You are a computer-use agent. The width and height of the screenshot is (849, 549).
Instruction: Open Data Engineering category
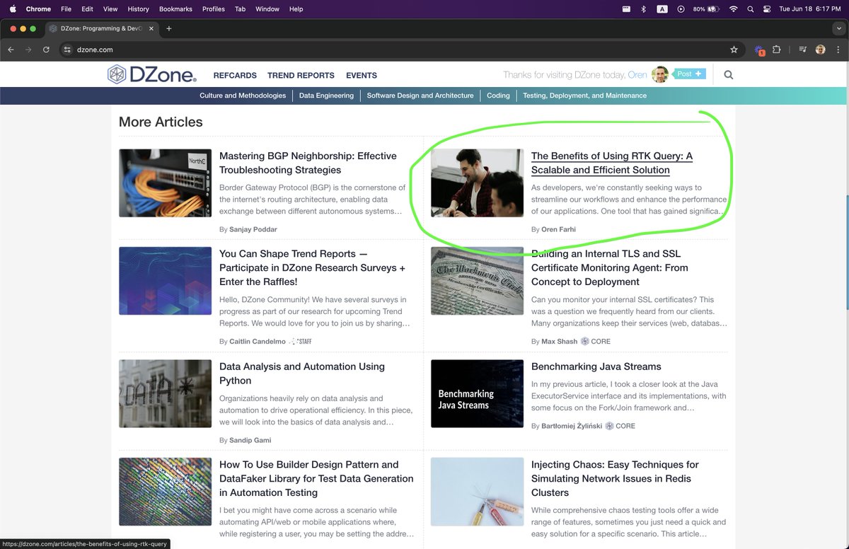point(326,96)
